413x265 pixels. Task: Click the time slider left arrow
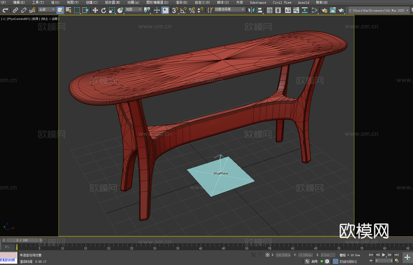4,240
